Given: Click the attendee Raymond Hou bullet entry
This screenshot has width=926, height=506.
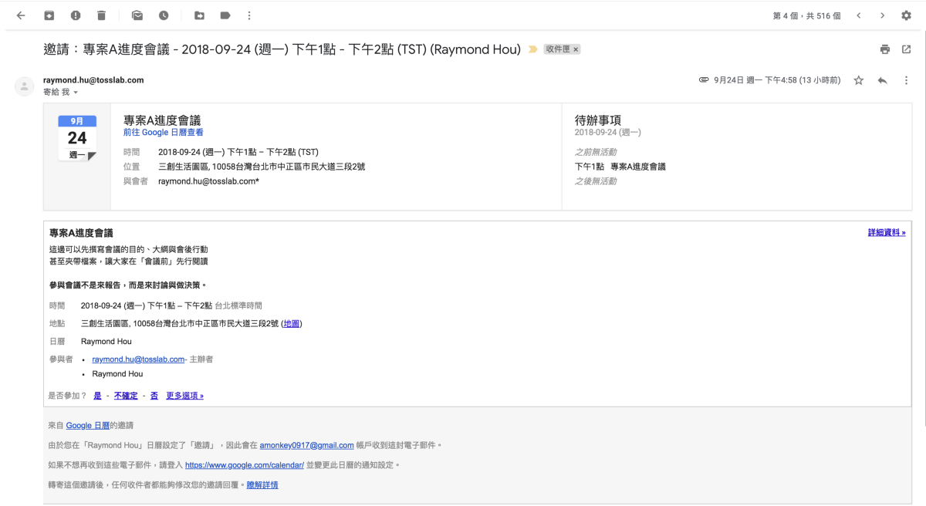Looking at the screenshot, I should [117, 374].
